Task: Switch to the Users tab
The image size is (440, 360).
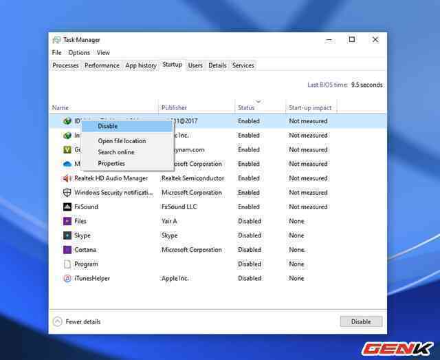Action: 195,65
